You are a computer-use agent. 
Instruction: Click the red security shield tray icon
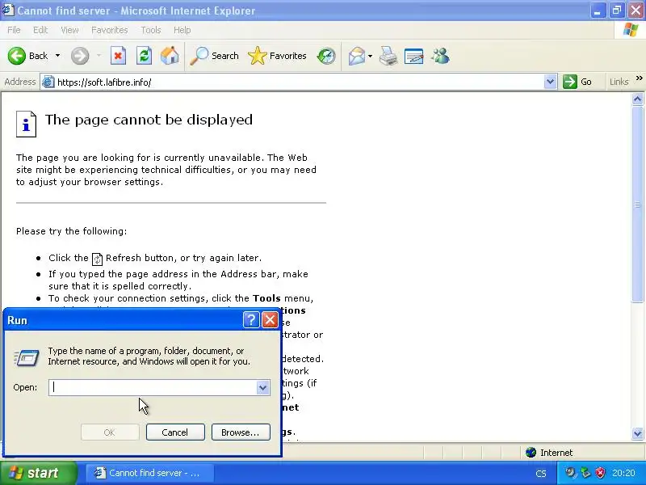click(x=600, y=473)
